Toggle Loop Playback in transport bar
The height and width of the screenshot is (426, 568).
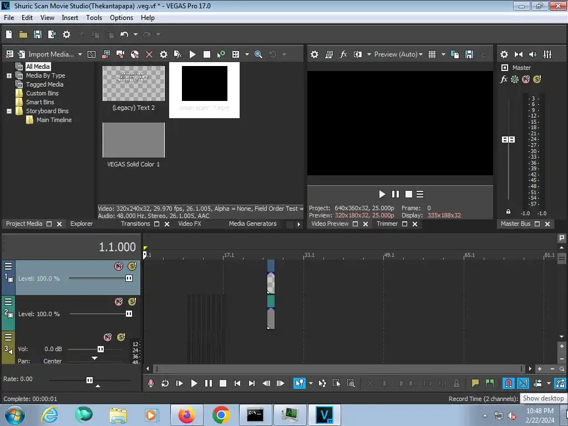(x=165, y=383)
